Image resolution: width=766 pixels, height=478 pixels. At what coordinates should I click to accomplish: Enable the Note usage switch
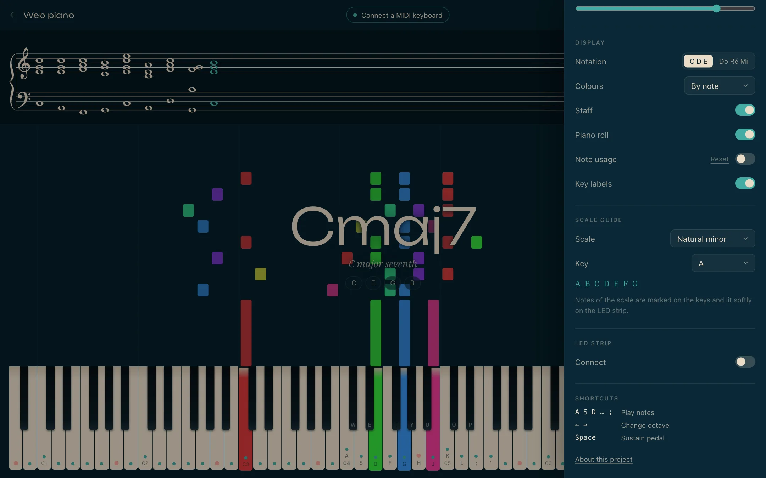[745, 159]
